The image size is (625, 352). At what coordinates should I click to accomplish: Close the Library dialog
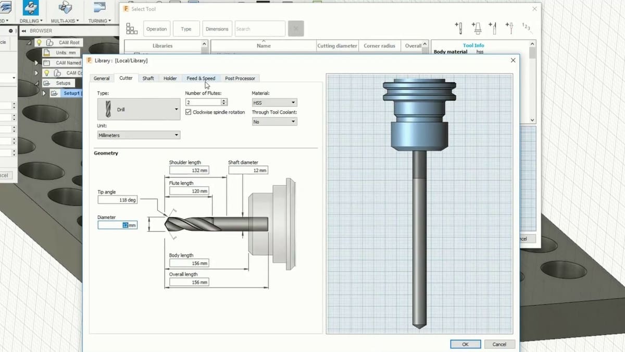(x=513, y=60)
